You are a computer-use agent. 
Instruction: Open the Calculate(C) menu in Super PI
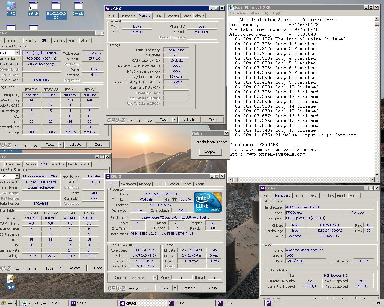coord(239,13)
